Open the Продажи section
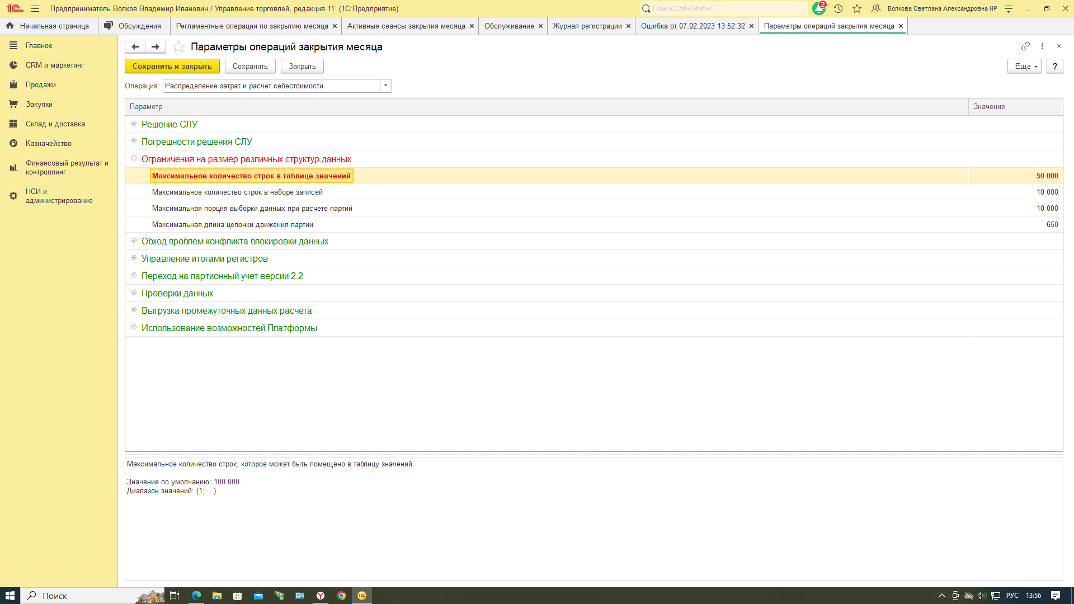This screenshot has width=1074, height=604. pos(40,84)
